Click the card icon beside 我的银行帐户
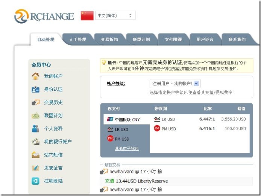Image resolution: width=261 pixels, height=196 pixels. tap(35, 142)
